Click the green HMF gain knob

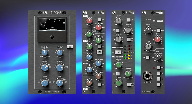(x=89, y=34)
